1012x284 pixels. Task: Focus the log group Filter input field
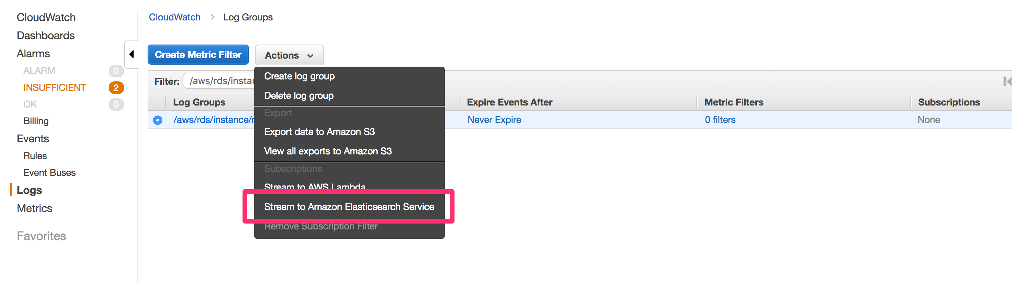[x=220, y=81]
